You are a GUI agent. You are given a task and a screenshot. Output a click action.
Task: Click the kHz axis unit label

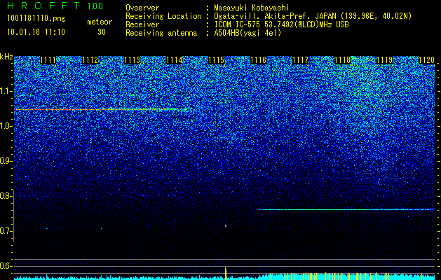6,57
